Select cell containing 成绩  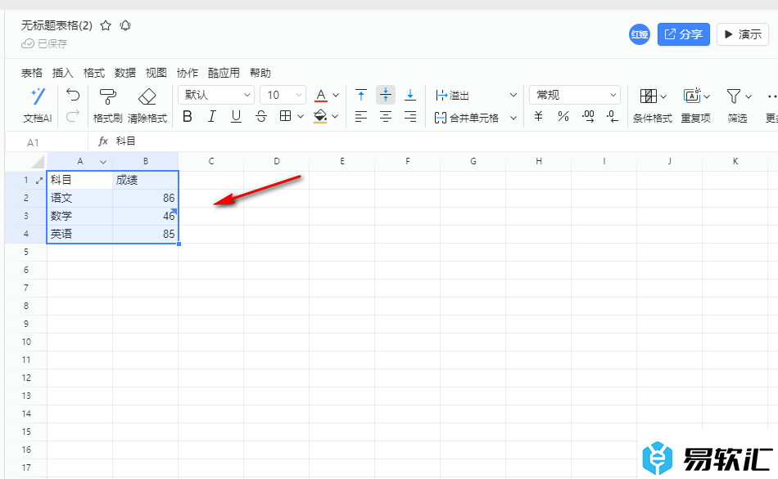(146, 180)
